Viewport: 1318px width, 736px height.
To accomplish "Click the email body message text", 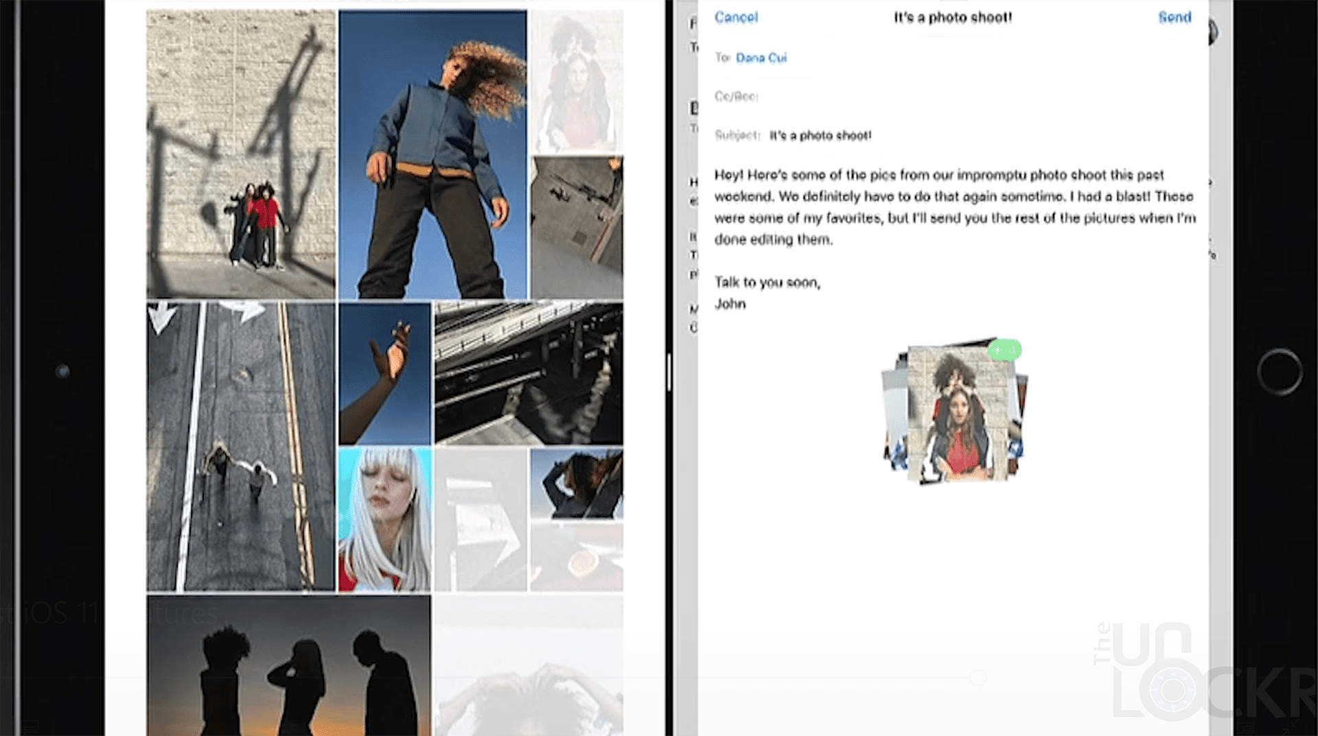I will click(x=954, y=206).
